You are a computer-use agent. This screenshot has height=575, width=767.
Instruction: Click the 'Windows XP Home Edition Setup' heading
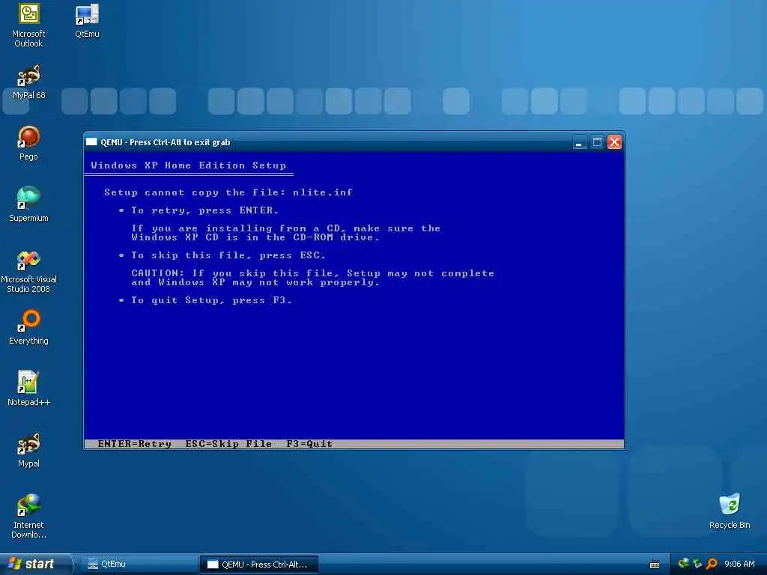(188, 165)
